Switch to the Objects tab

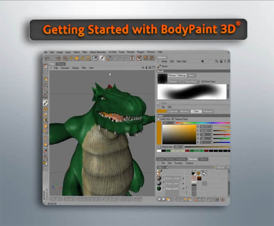(203, 159)
